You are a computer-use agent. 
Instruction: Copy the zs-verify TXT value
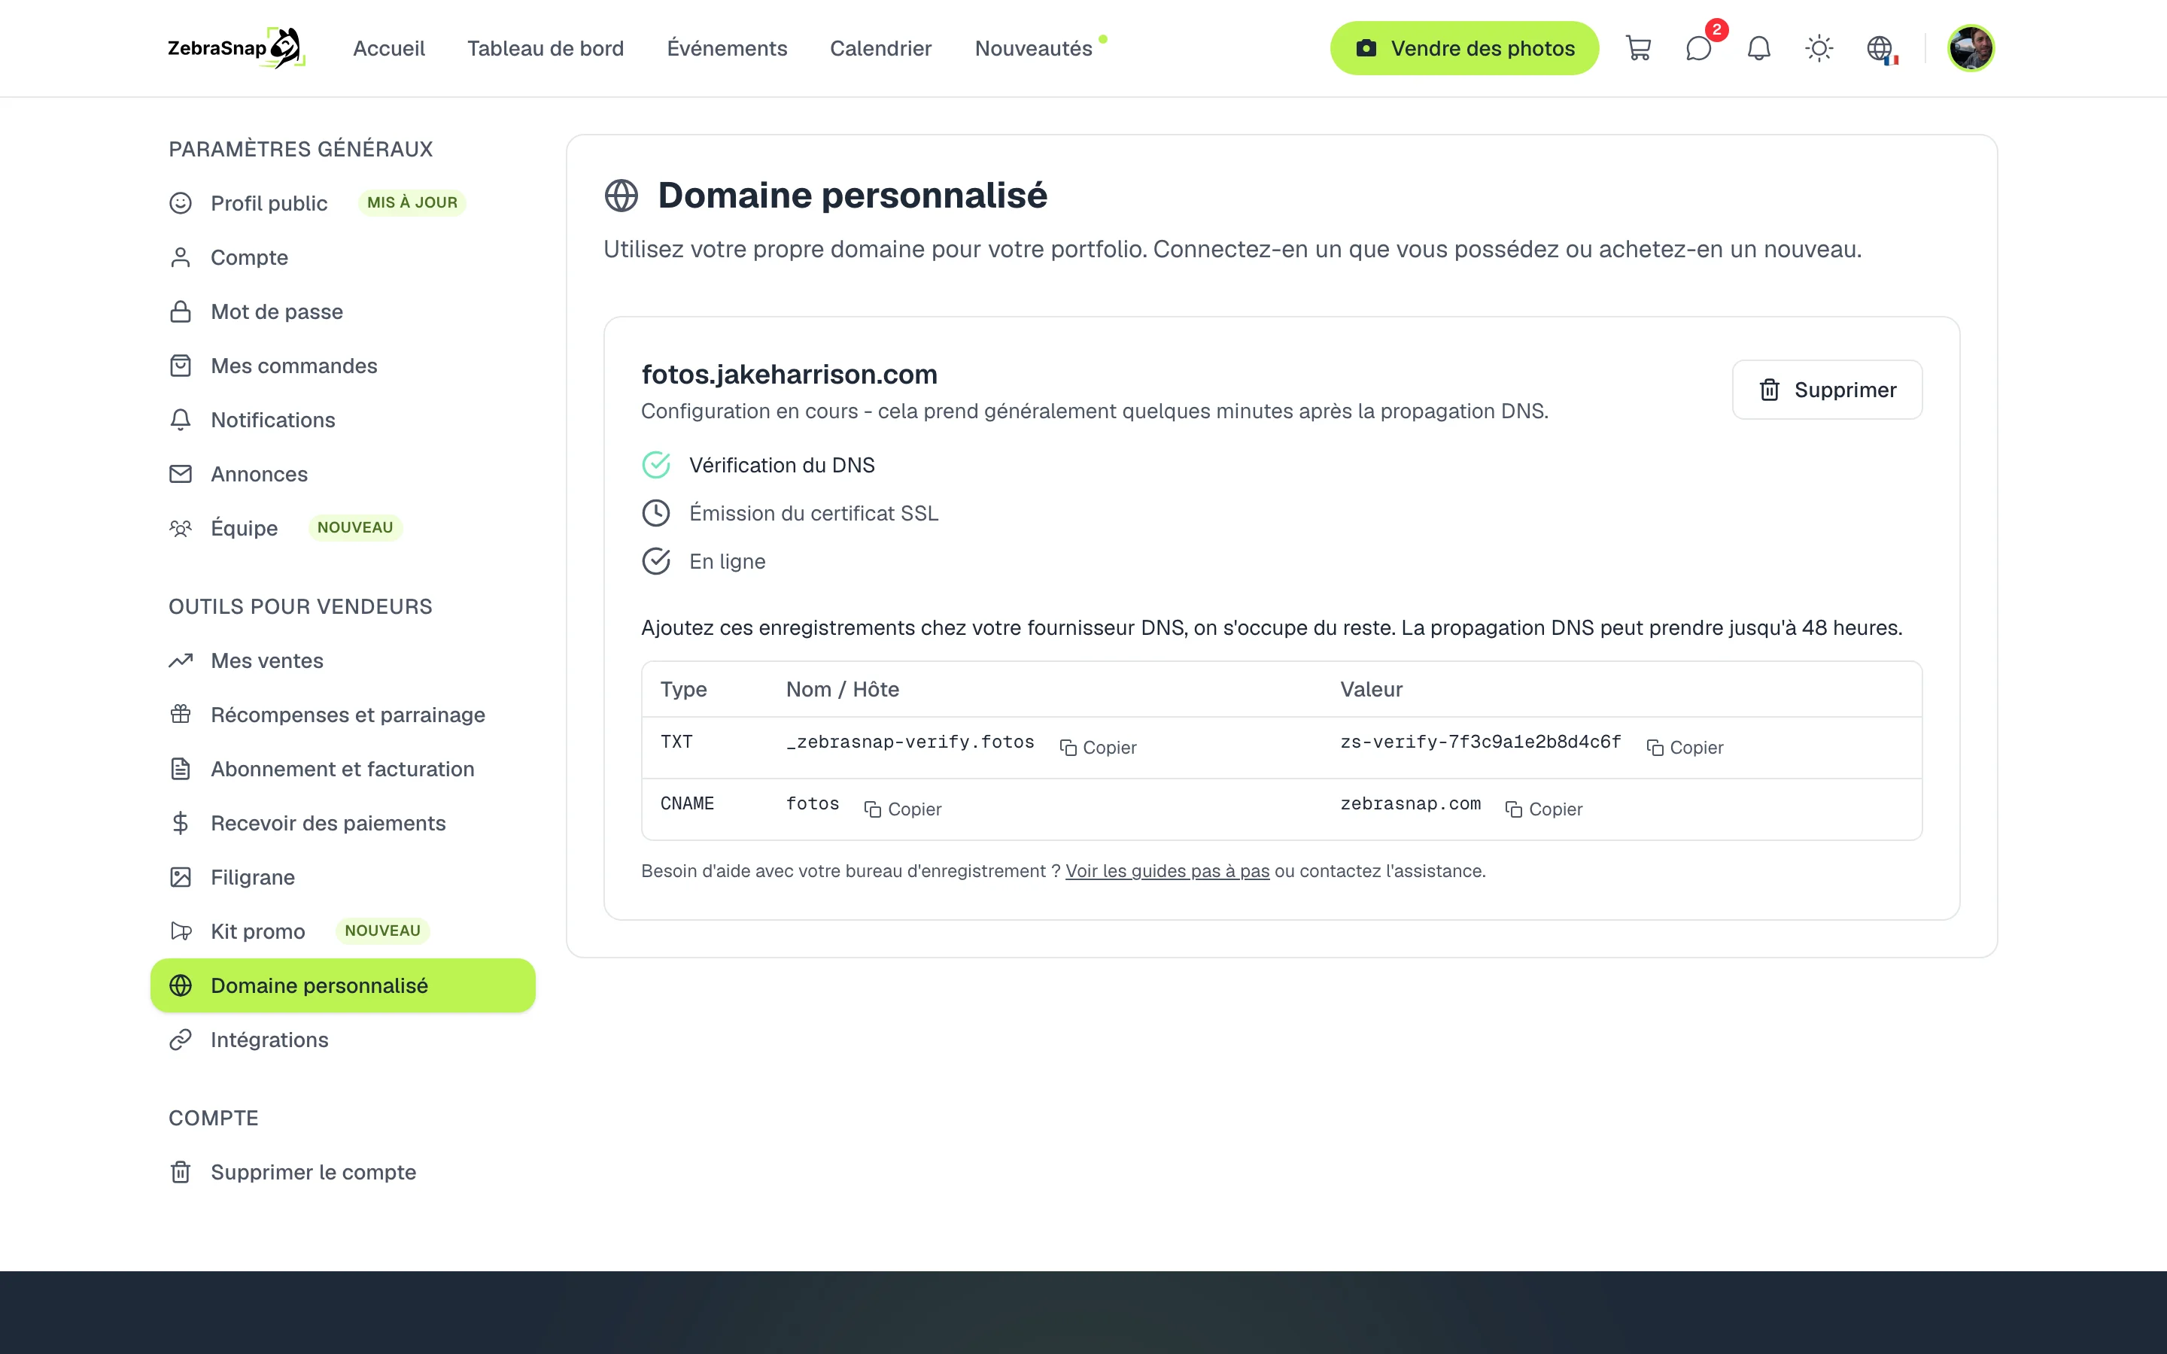pyautogui.click(x=1685, y=747)
